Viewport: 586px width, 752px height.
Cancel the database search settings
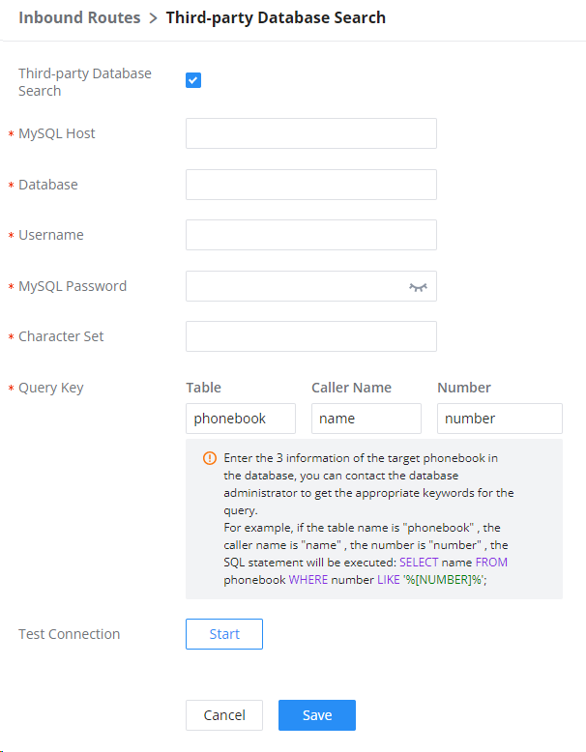click(x=224, y=715)
